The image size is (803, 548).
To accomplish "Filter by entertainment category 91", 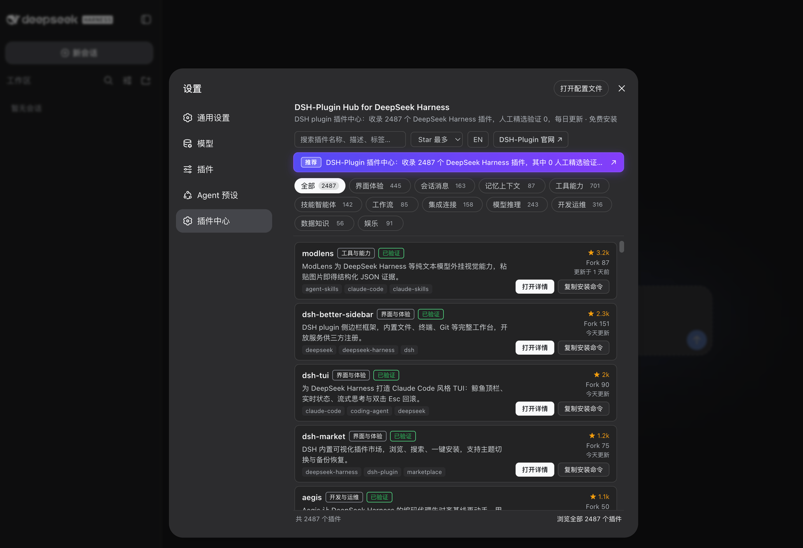I will pos(380,223).
